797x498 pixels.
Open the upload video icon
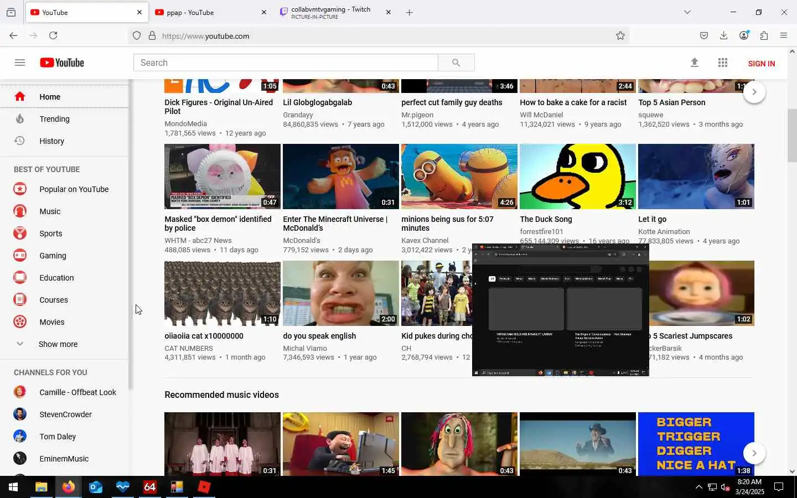tap(695, 63)
